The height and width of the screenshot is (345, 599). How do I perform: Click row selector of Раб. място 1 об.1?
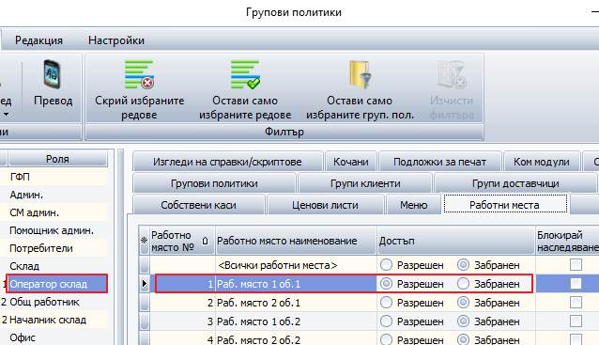[144, 283]
